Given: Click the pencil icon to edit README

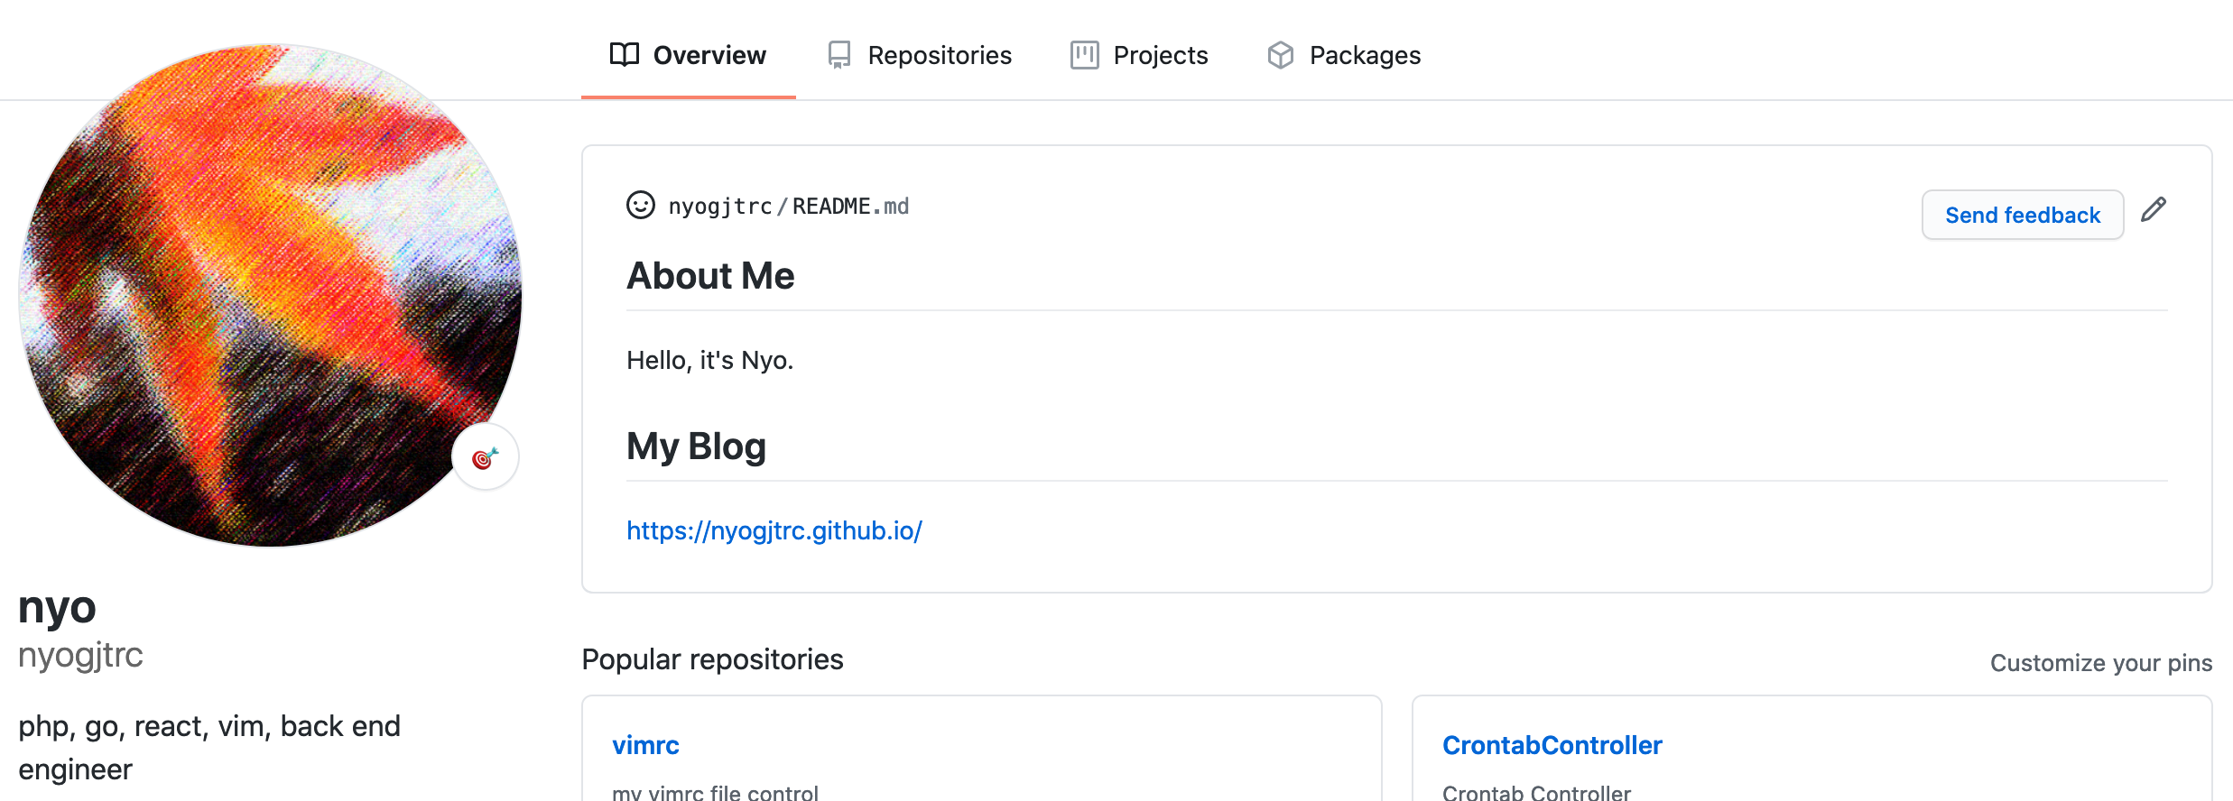Looking at the screenshot, I should 2154,210.
